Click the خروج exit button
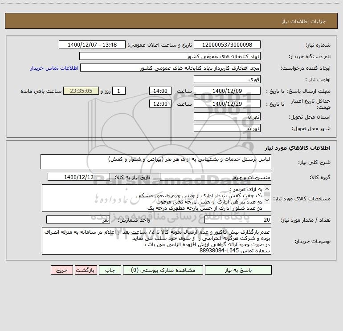 click(61, 270)
